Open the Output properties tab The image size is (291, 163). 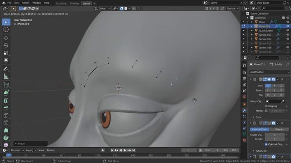coord(245,79)
